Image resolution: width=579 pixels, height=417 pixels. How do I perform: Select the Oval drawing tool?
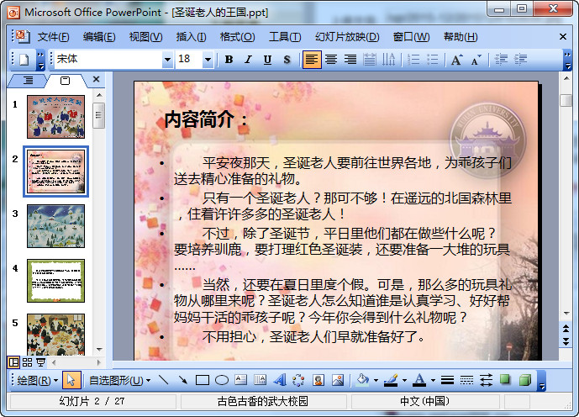[222, 380]
